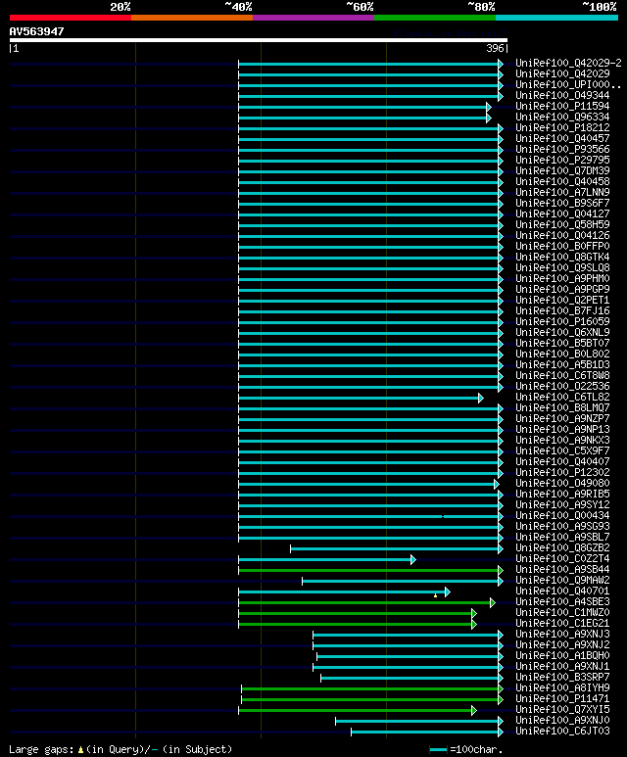Select hit label UniRef100_B0FFP0

tap(562, 246)
